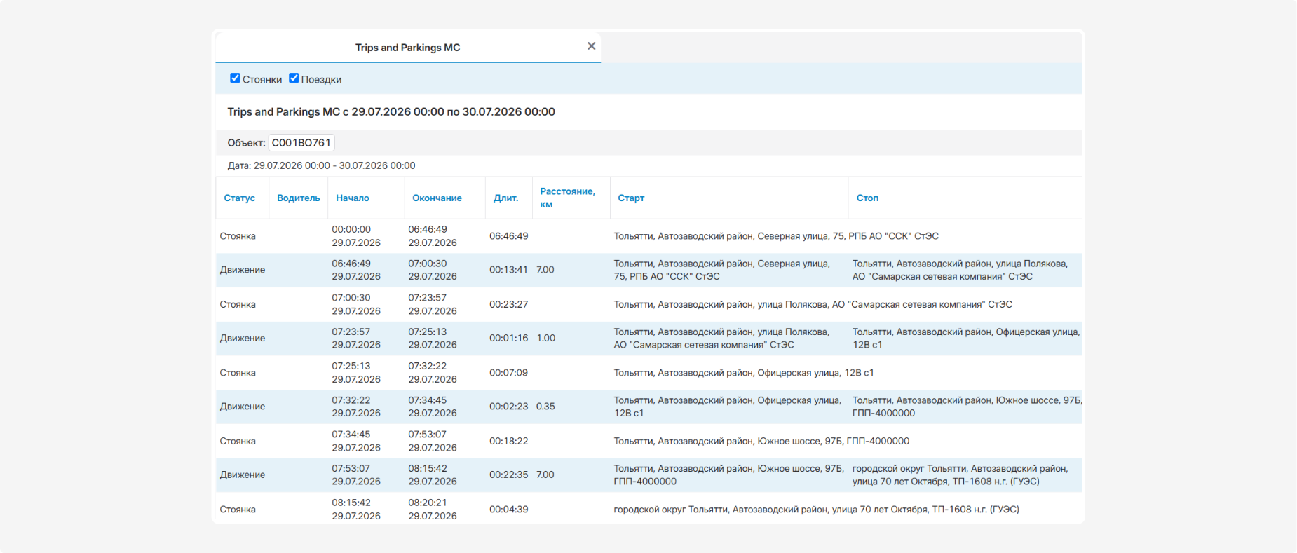Uncheck the Стоянки checkbox
The image size is (1297, 553).
tap(235, 78)
